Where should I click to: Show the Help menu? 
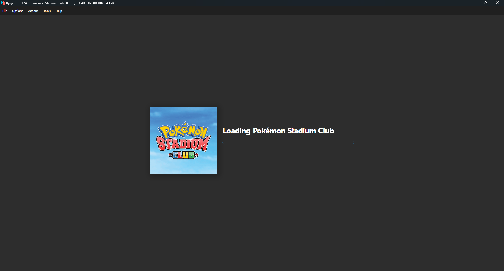point(59,11)
